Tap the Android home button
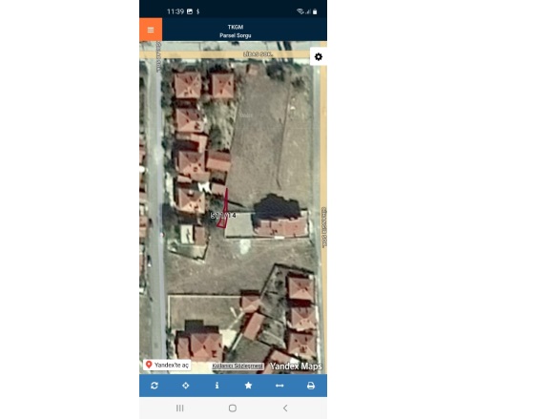The width and height of the screenshot is (558, 419). point(233,408)
